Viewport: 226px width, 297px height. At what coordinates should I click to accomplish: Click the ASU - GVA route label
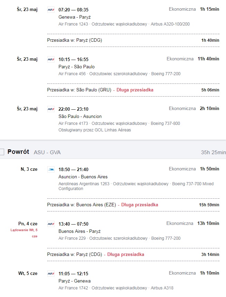tap(47, 152)
